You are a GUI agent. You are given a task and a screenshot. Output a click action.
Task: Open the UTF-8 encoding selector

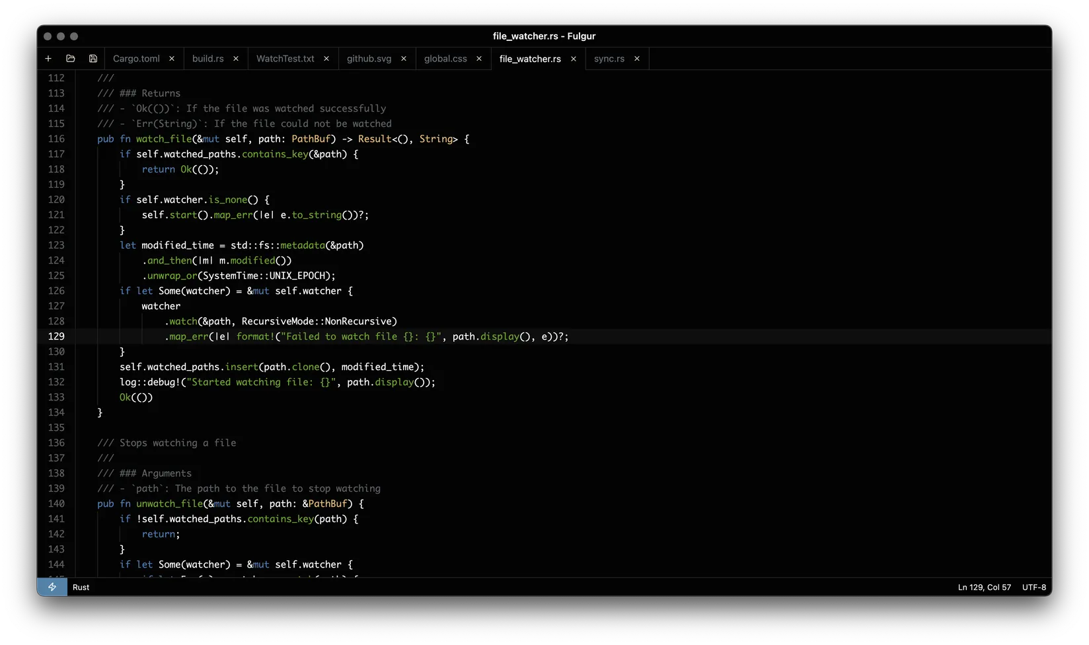point(1033,587)
